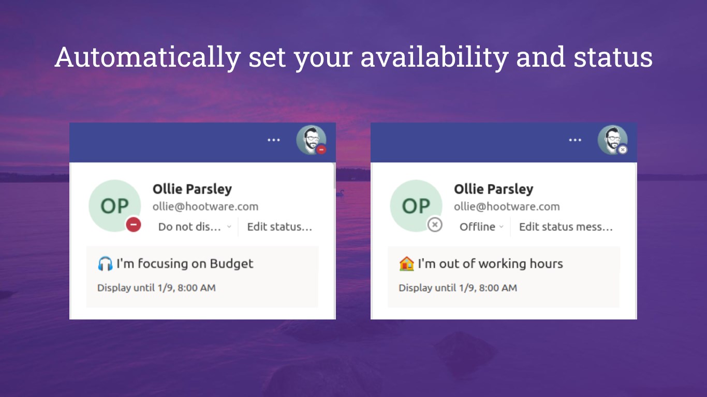Click the "Edit status mess…" button
The image size is (707, 397).
tap(566, 227)
